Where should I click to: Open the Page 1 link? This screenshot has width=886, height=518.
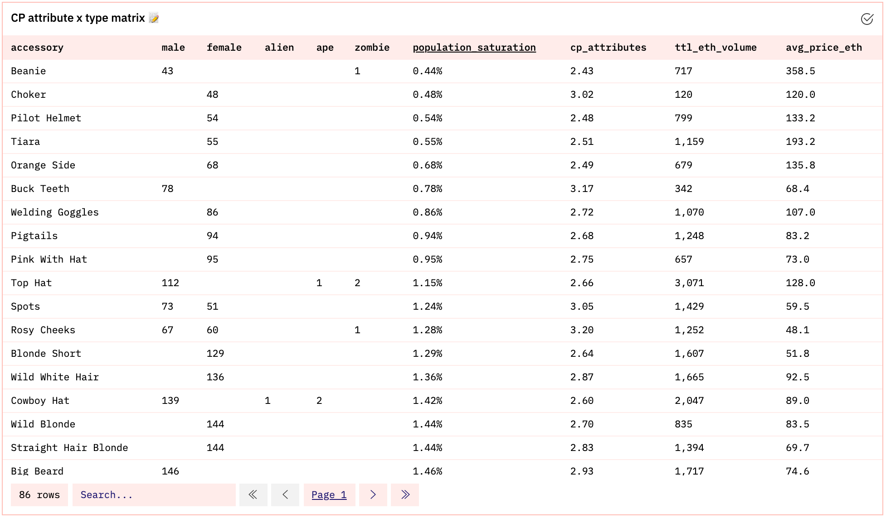(x=330, y=495)
